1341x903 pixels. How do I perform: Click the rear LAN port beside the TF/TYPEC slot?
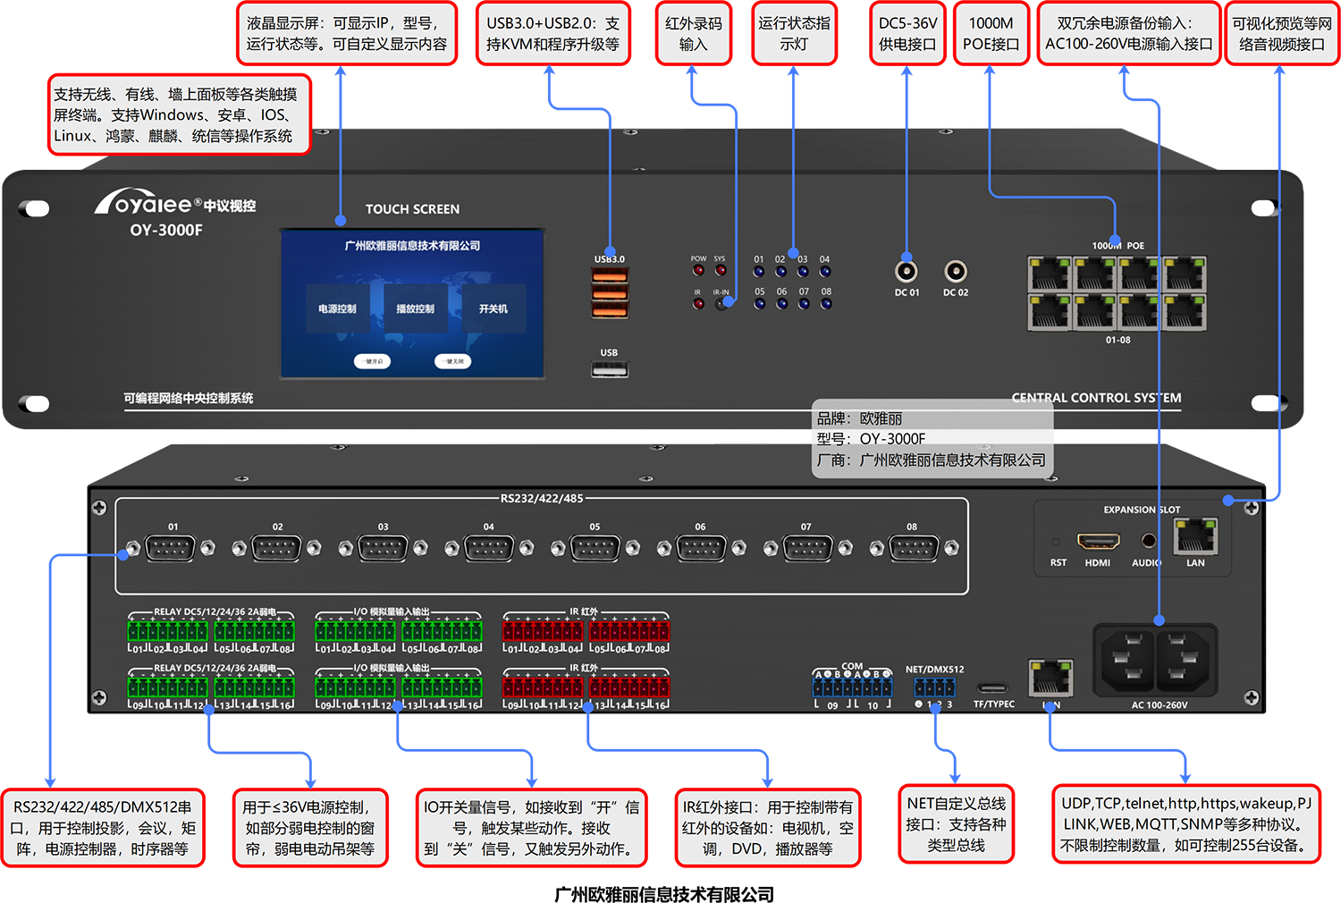point(1050,679)
